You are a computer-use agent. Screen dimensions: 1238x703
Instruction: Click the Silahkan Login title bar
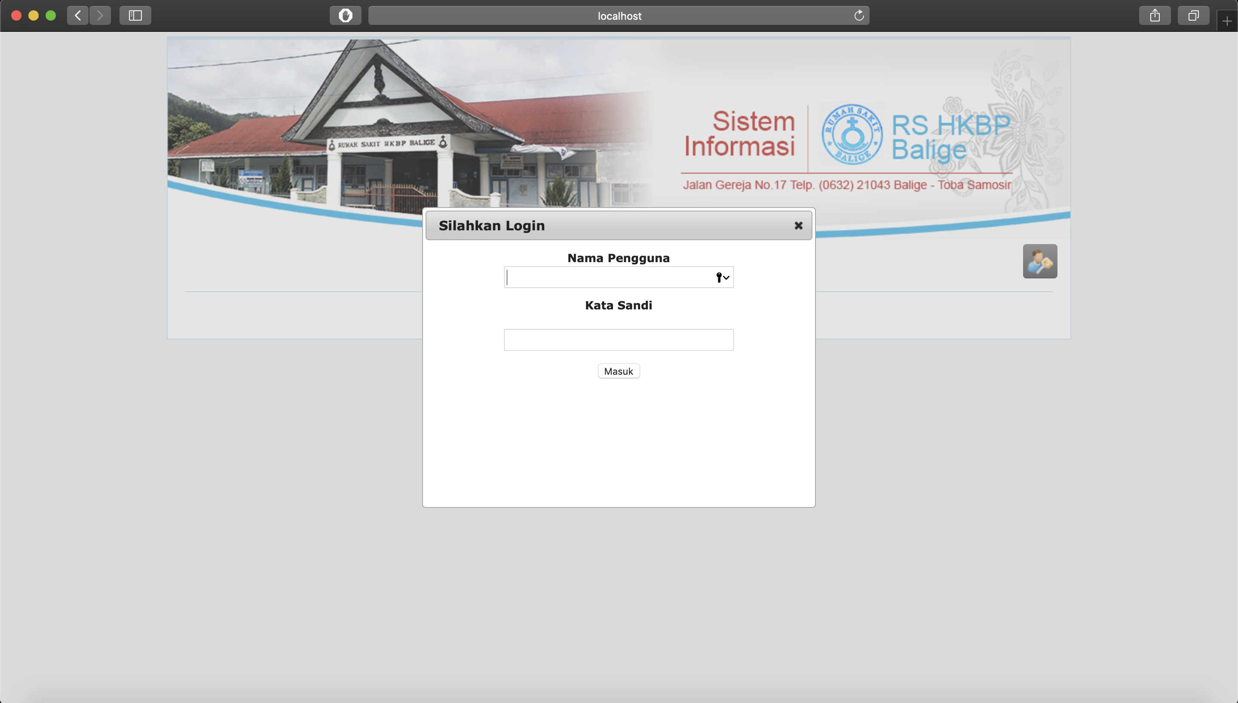(608, 226)
